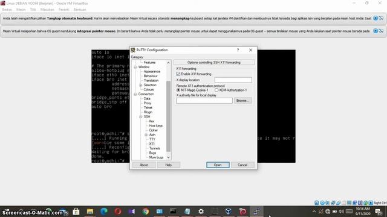Click the active PuTTY taskbar icon
Image resolution: width=387 pixels, height=217 pixels.
coord(256,212)
